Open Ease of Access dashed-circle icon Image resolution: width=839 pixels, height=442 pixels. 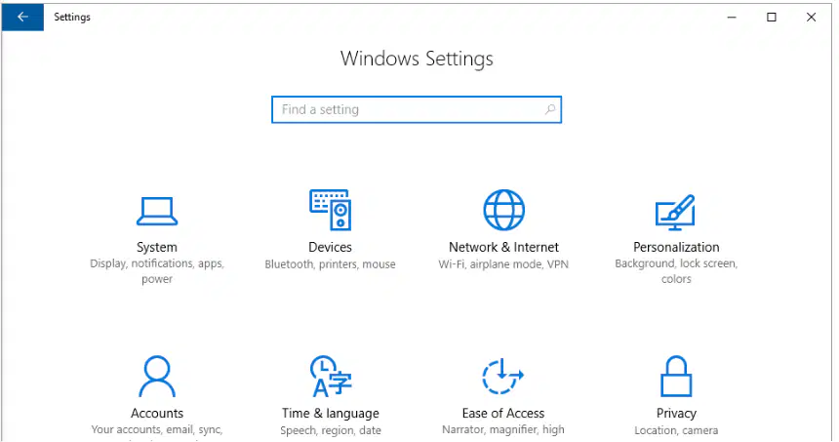point(503,377)
